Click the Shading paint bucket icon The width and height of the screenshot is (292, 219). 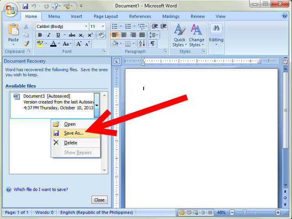[x=115, y=44]
